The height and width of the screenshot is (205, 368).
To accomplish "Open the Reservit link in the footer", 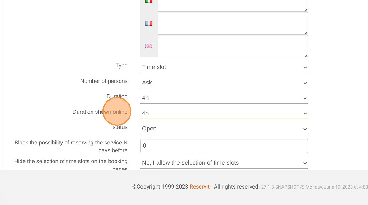I will click(x=199, y=187).
